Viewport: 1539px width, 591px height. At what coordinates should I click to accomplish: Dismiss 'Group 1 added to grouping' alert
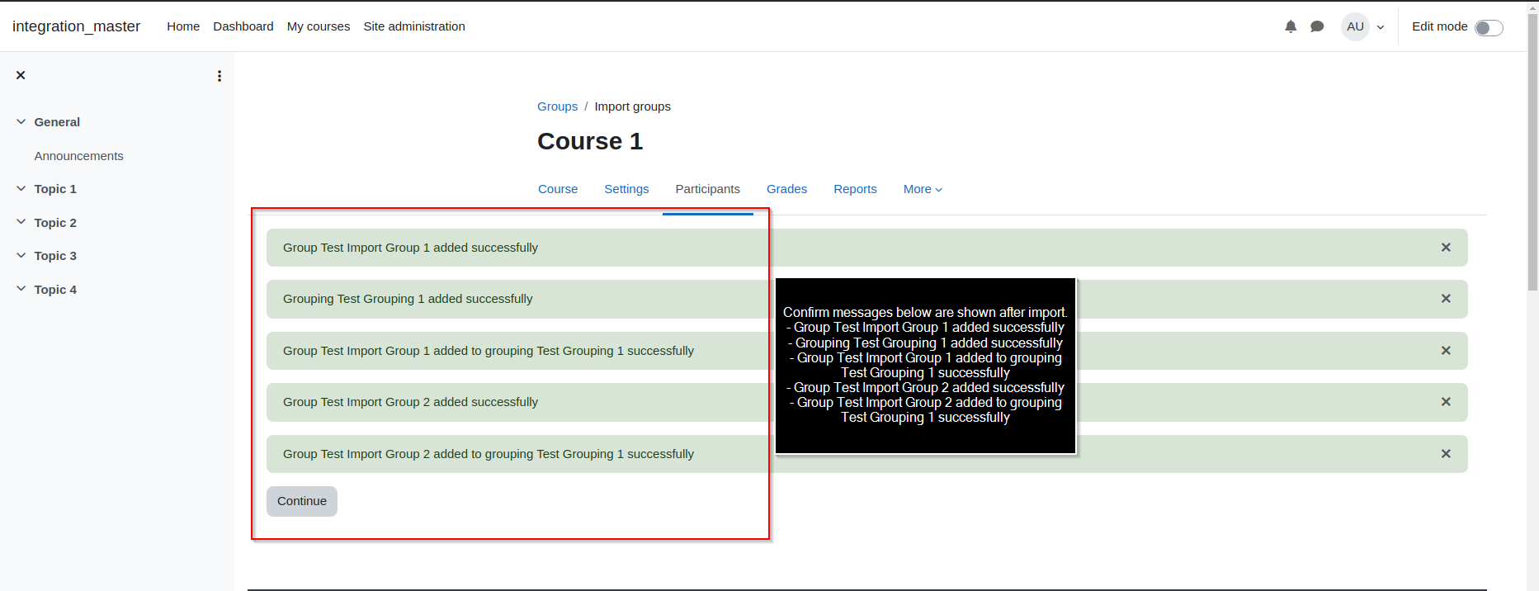(1446, 351)
